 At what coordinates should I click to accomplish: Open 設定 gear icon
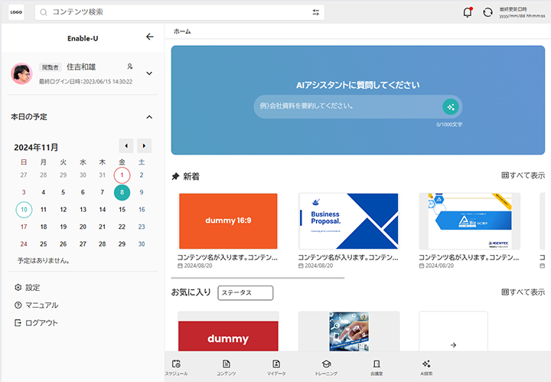pos(18,288)
